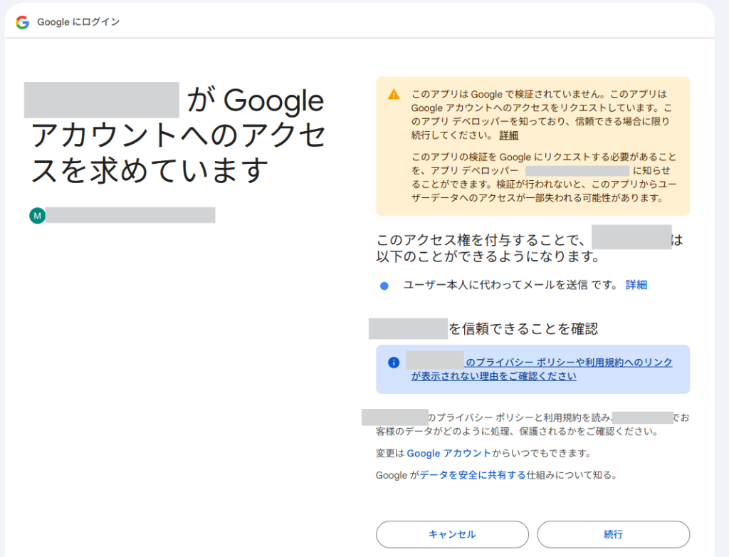Click the orange warning triangle icon
Screen dimensions: 729x557
click(394, 95)
